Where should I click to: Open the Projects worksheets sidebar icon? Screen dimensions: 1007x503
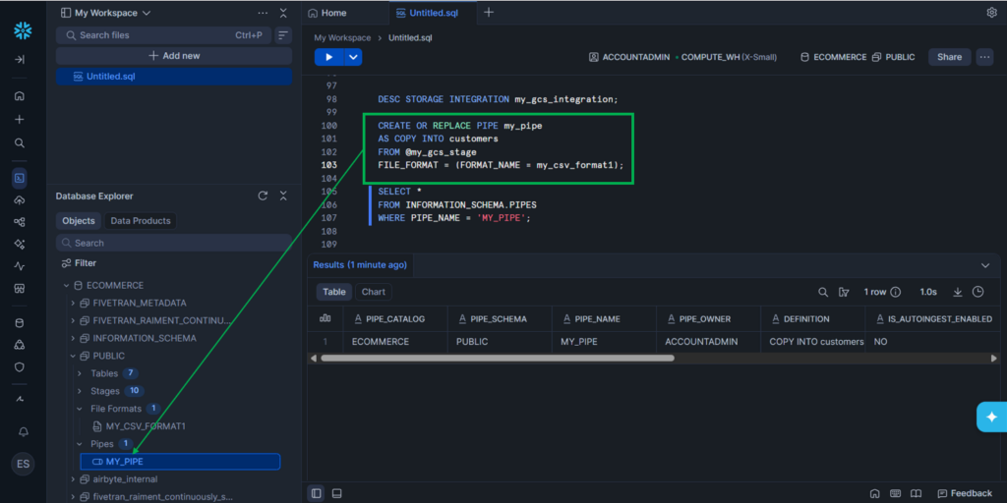pyautogui.click(x=20, y=178)
